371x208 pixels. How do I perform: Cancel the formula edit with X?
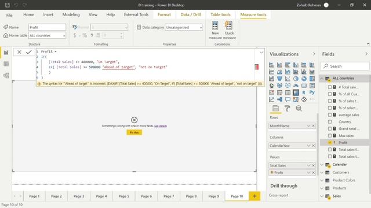coord(19,52)
